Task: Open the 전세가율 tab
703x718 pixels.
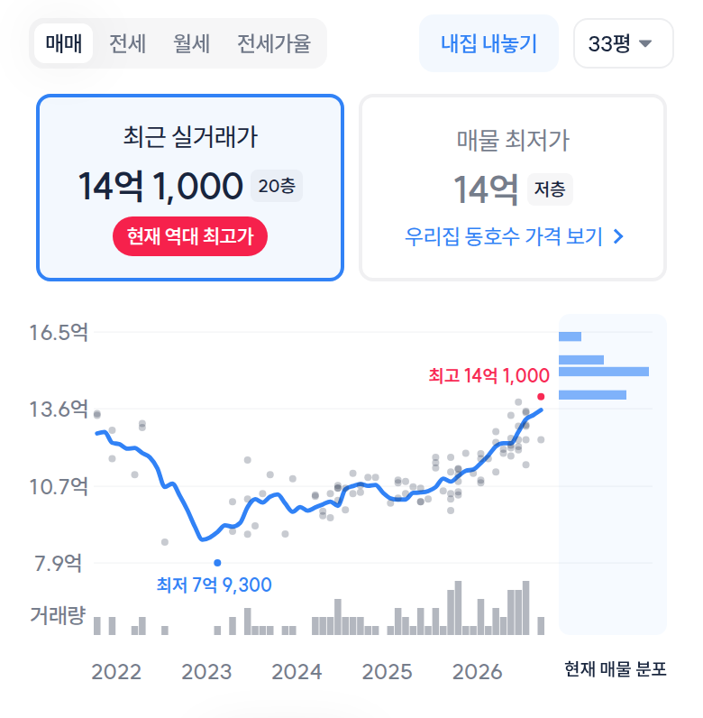Action: point(274,43)
